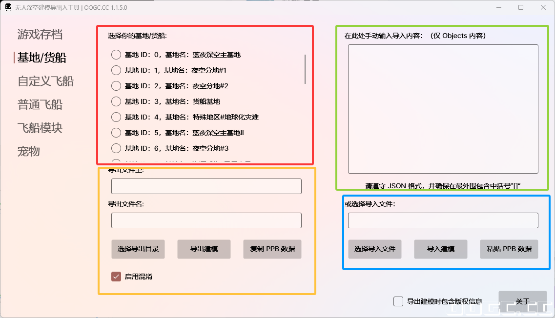Select base ID 6 夜空分地#3

[x=116, y=148]
